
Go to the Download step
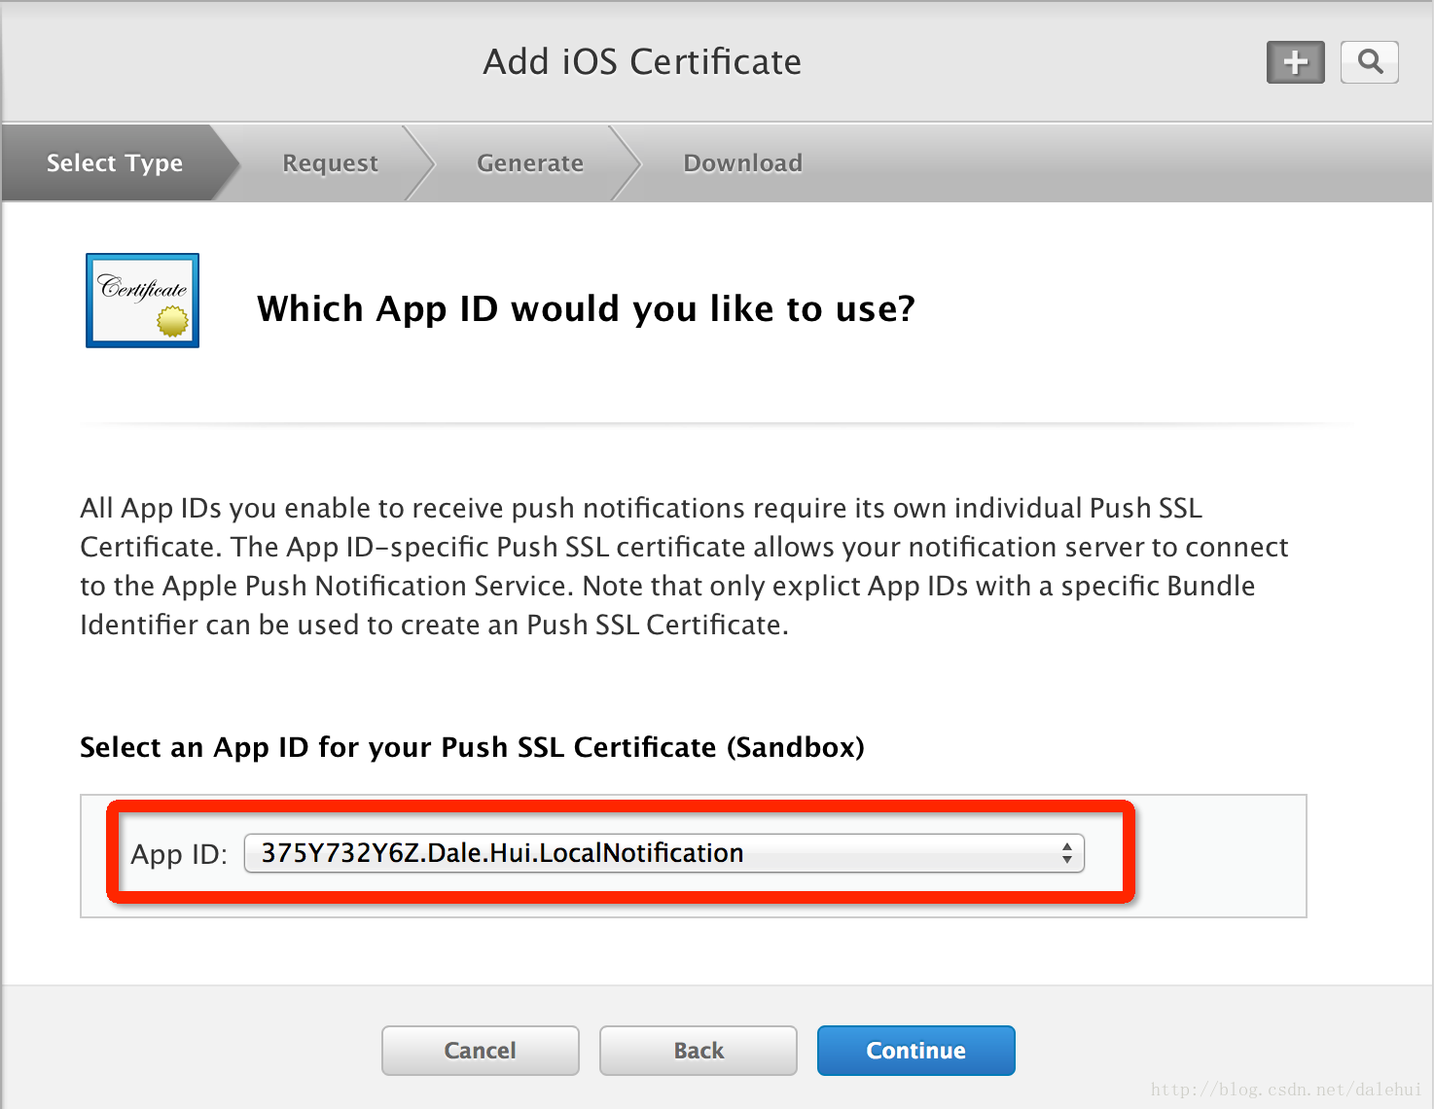pos(743,162)
